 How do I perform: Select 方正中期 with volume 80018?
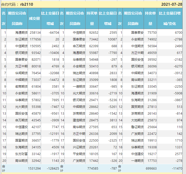click(21, 66)
